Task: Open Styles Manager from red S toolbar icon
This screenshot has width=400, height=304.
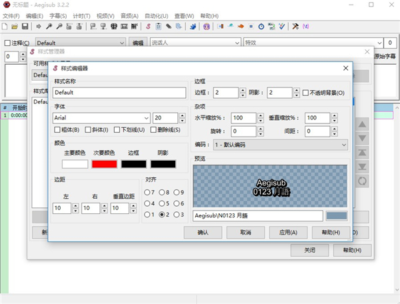Action: click(149, 27)
